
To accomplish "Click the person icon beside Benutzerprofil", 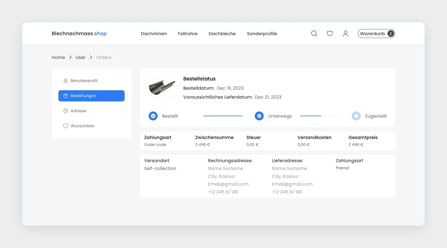I will click(66, 81).
